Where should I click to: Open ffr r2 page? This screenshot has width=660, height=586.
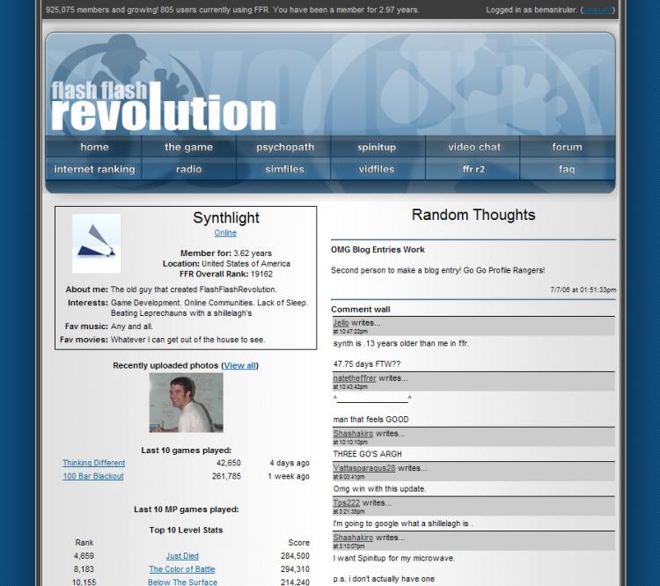click(473, 169)
